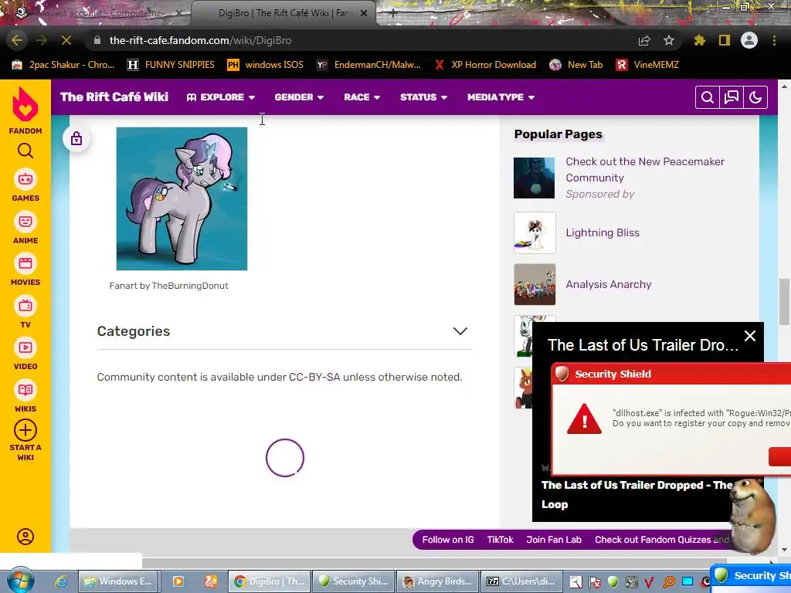Toggle dark theme moon icon
The image size is (791, 593).
[755, 97]
